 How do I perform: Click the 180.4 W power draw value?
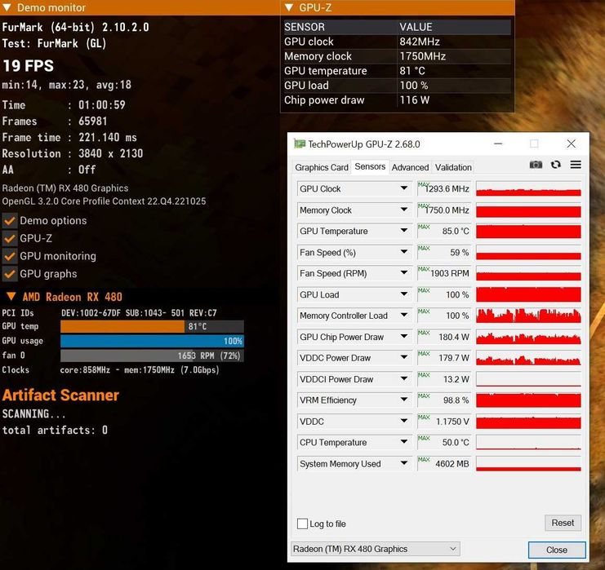454,338
